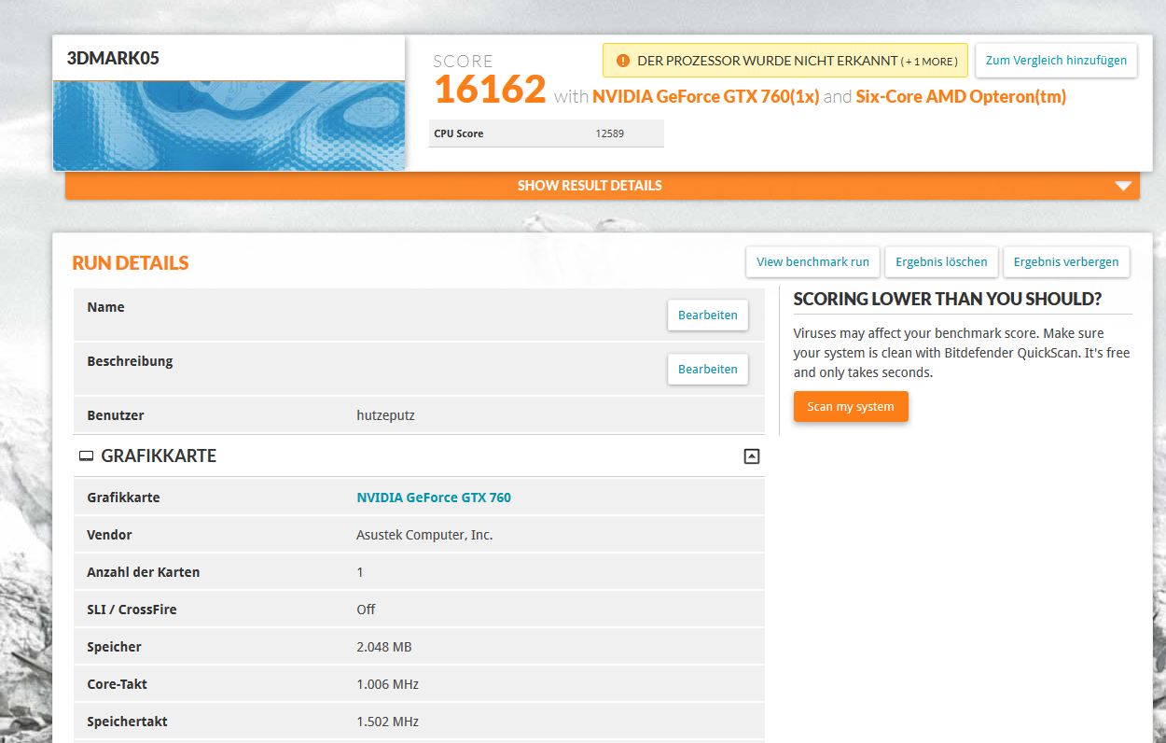This screenshot has height=743, width=1166.
Task: Click the '+1 MORE' warnings expander
Action: tap(929, 62)
